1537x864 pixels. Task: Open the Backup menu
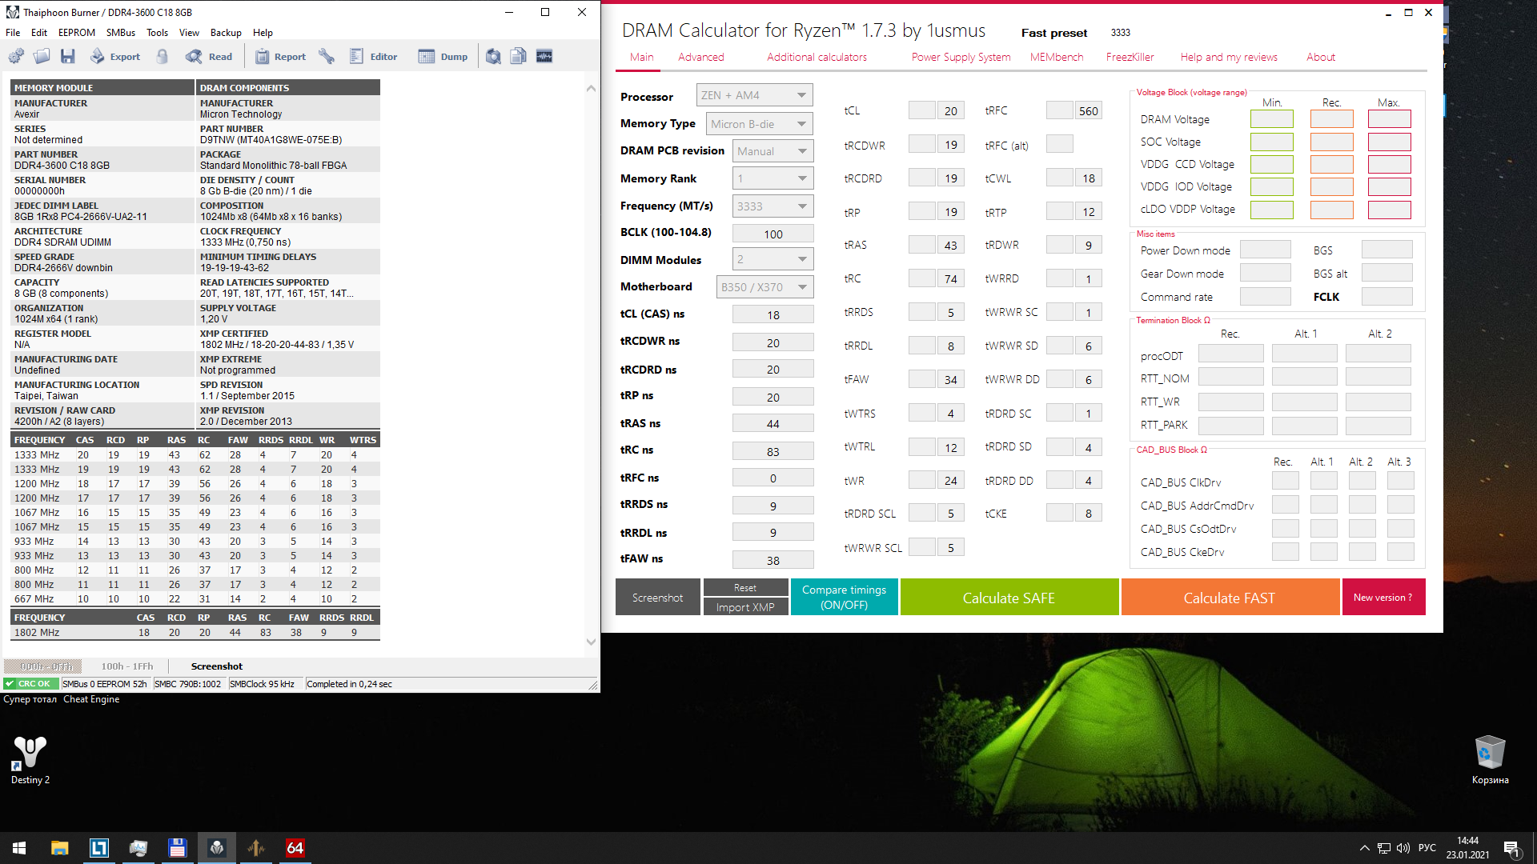pos(226,33)
